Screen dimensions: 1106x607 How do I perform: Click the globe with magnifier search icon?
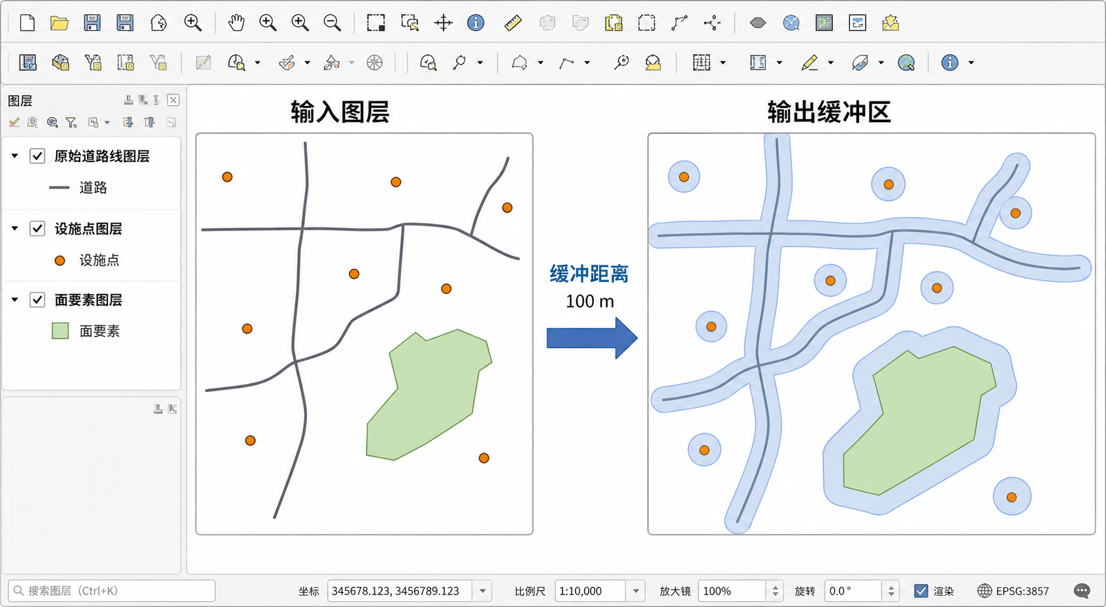coord(906,62)
